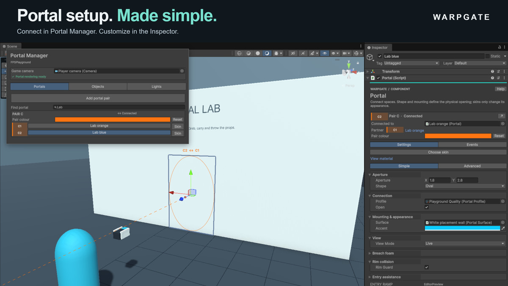The image size is (508, 286).
Task: Click the cyan Accent colour swatch
Action: 462,228
